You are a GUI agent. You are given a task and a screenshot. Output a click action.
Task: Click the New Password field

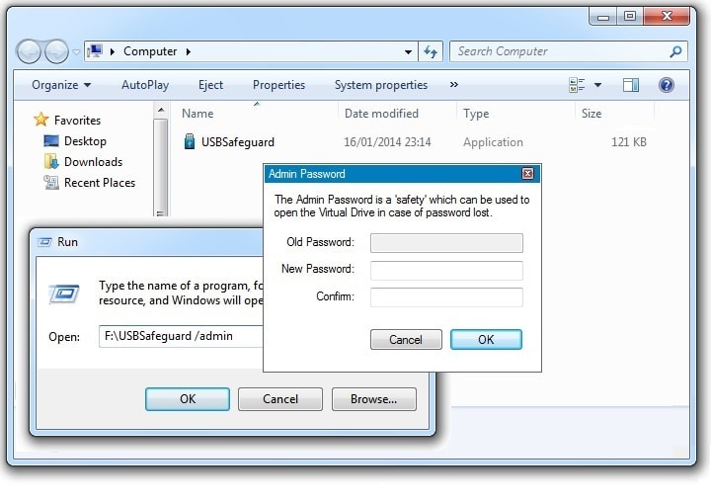point(446,271)
